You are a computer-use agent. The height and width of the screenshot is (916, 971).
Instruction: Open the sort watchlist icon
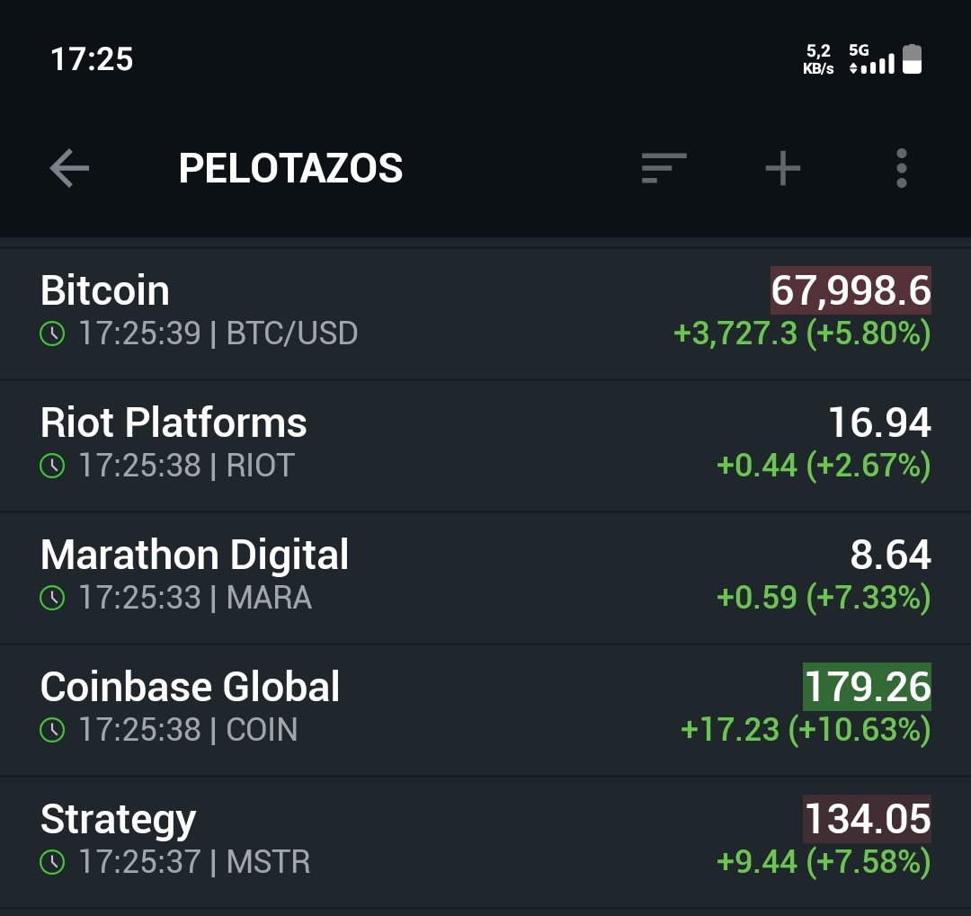pos(664,168)
